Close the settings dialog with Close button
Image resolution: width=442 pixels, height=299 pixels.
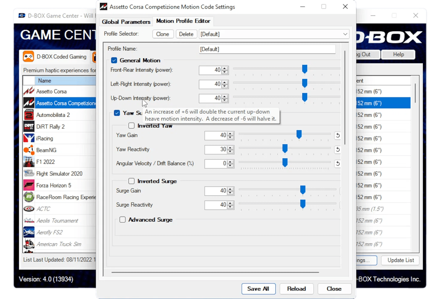point(334,289)
